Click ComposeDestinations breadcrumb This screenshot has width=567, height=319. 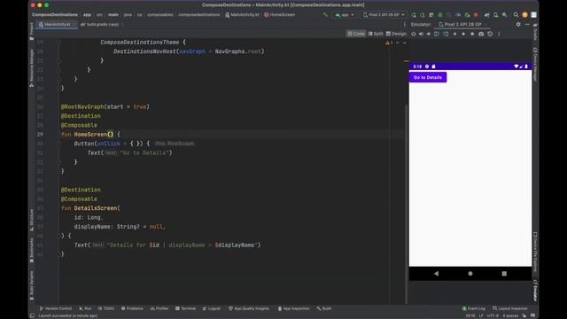55,15
